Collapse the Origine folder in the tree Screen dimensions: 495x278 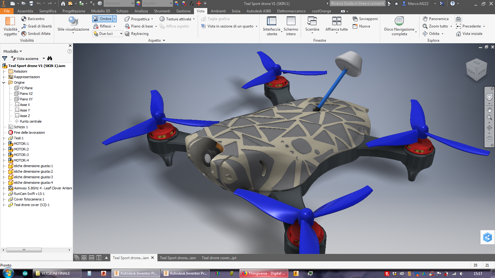click(4, 82)
